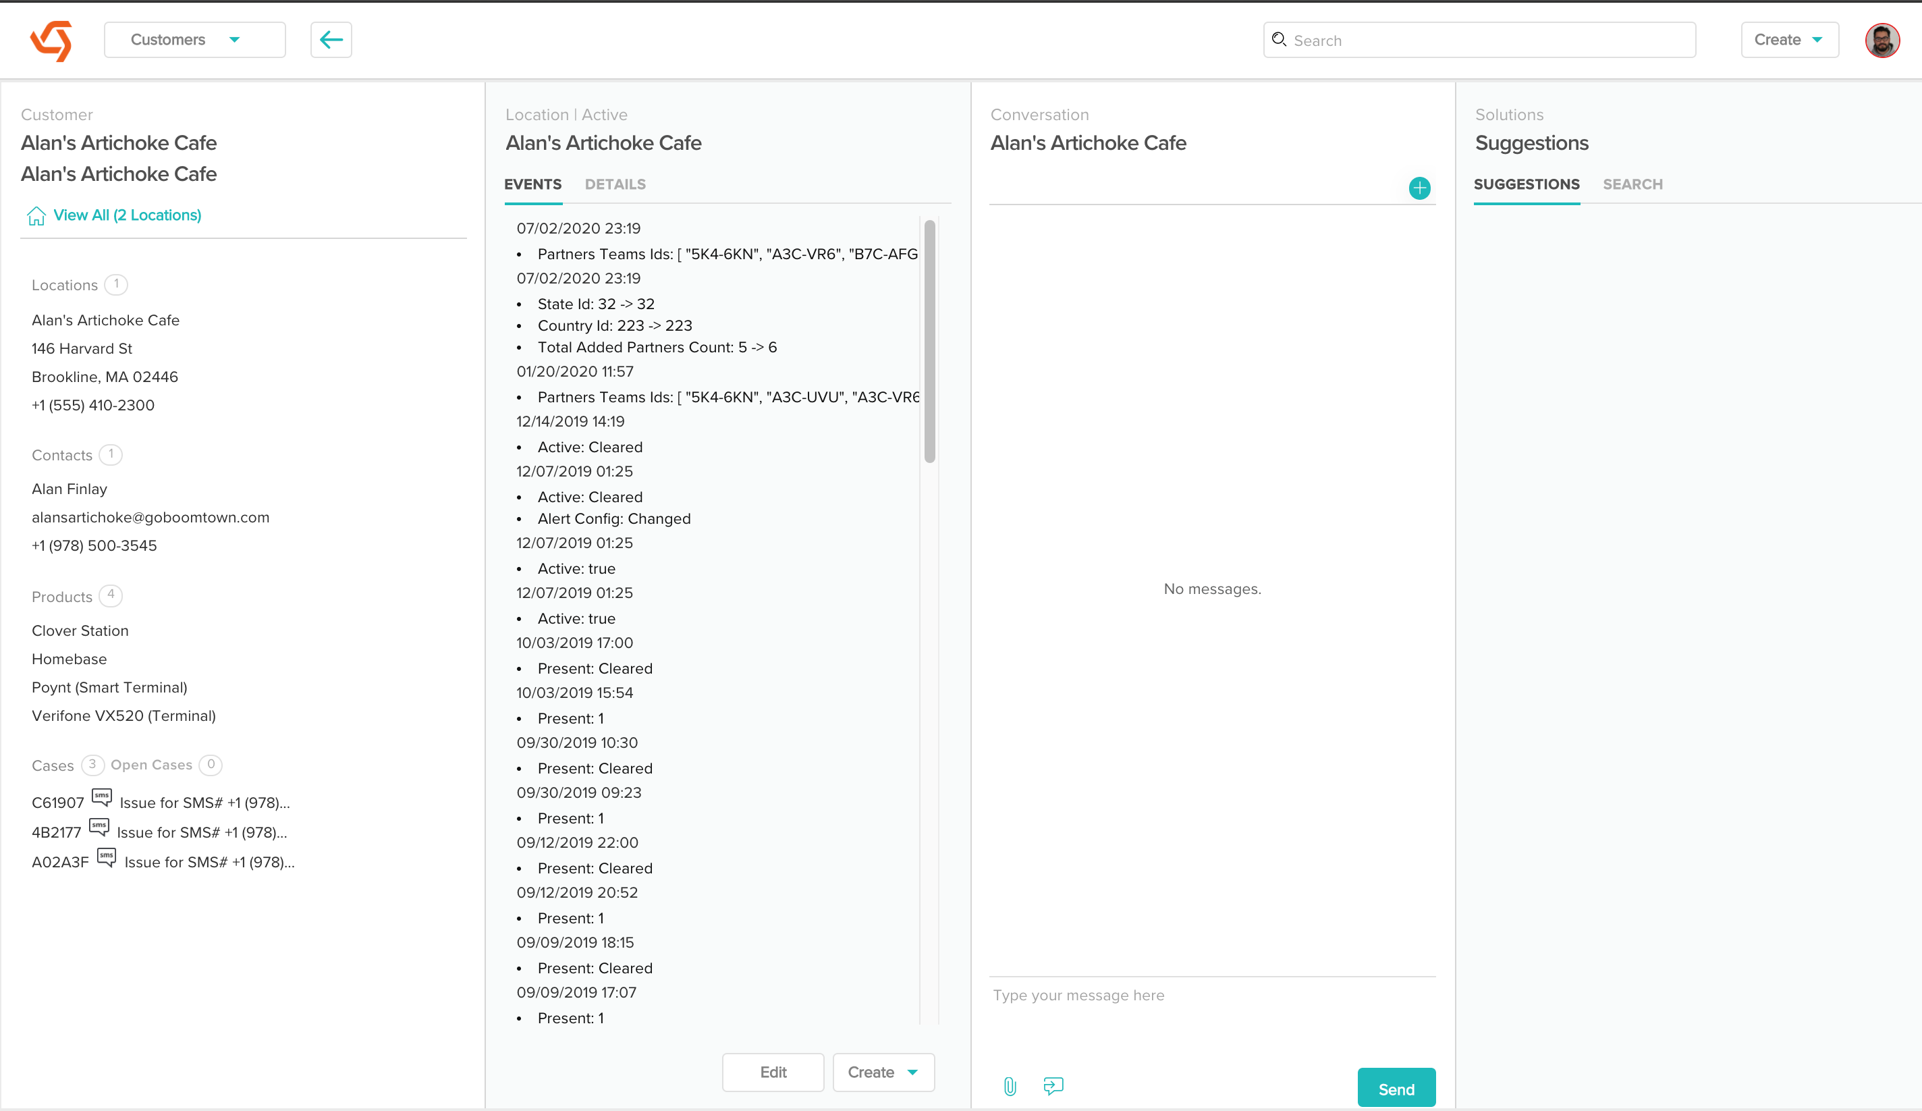
Task: Click the orange Boomtown logo
Action: coord(51,40)
